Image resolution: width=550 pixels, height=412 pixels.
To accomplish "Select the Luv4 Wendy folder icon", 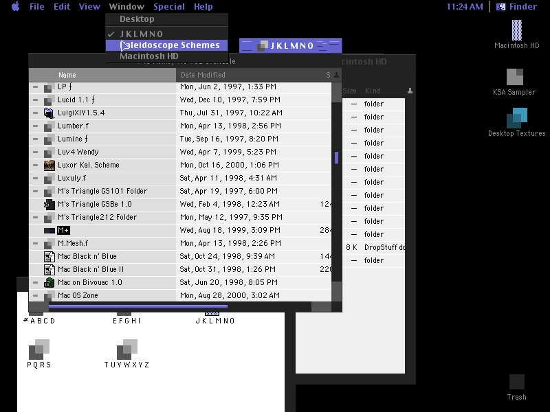I will pos(49,152).
